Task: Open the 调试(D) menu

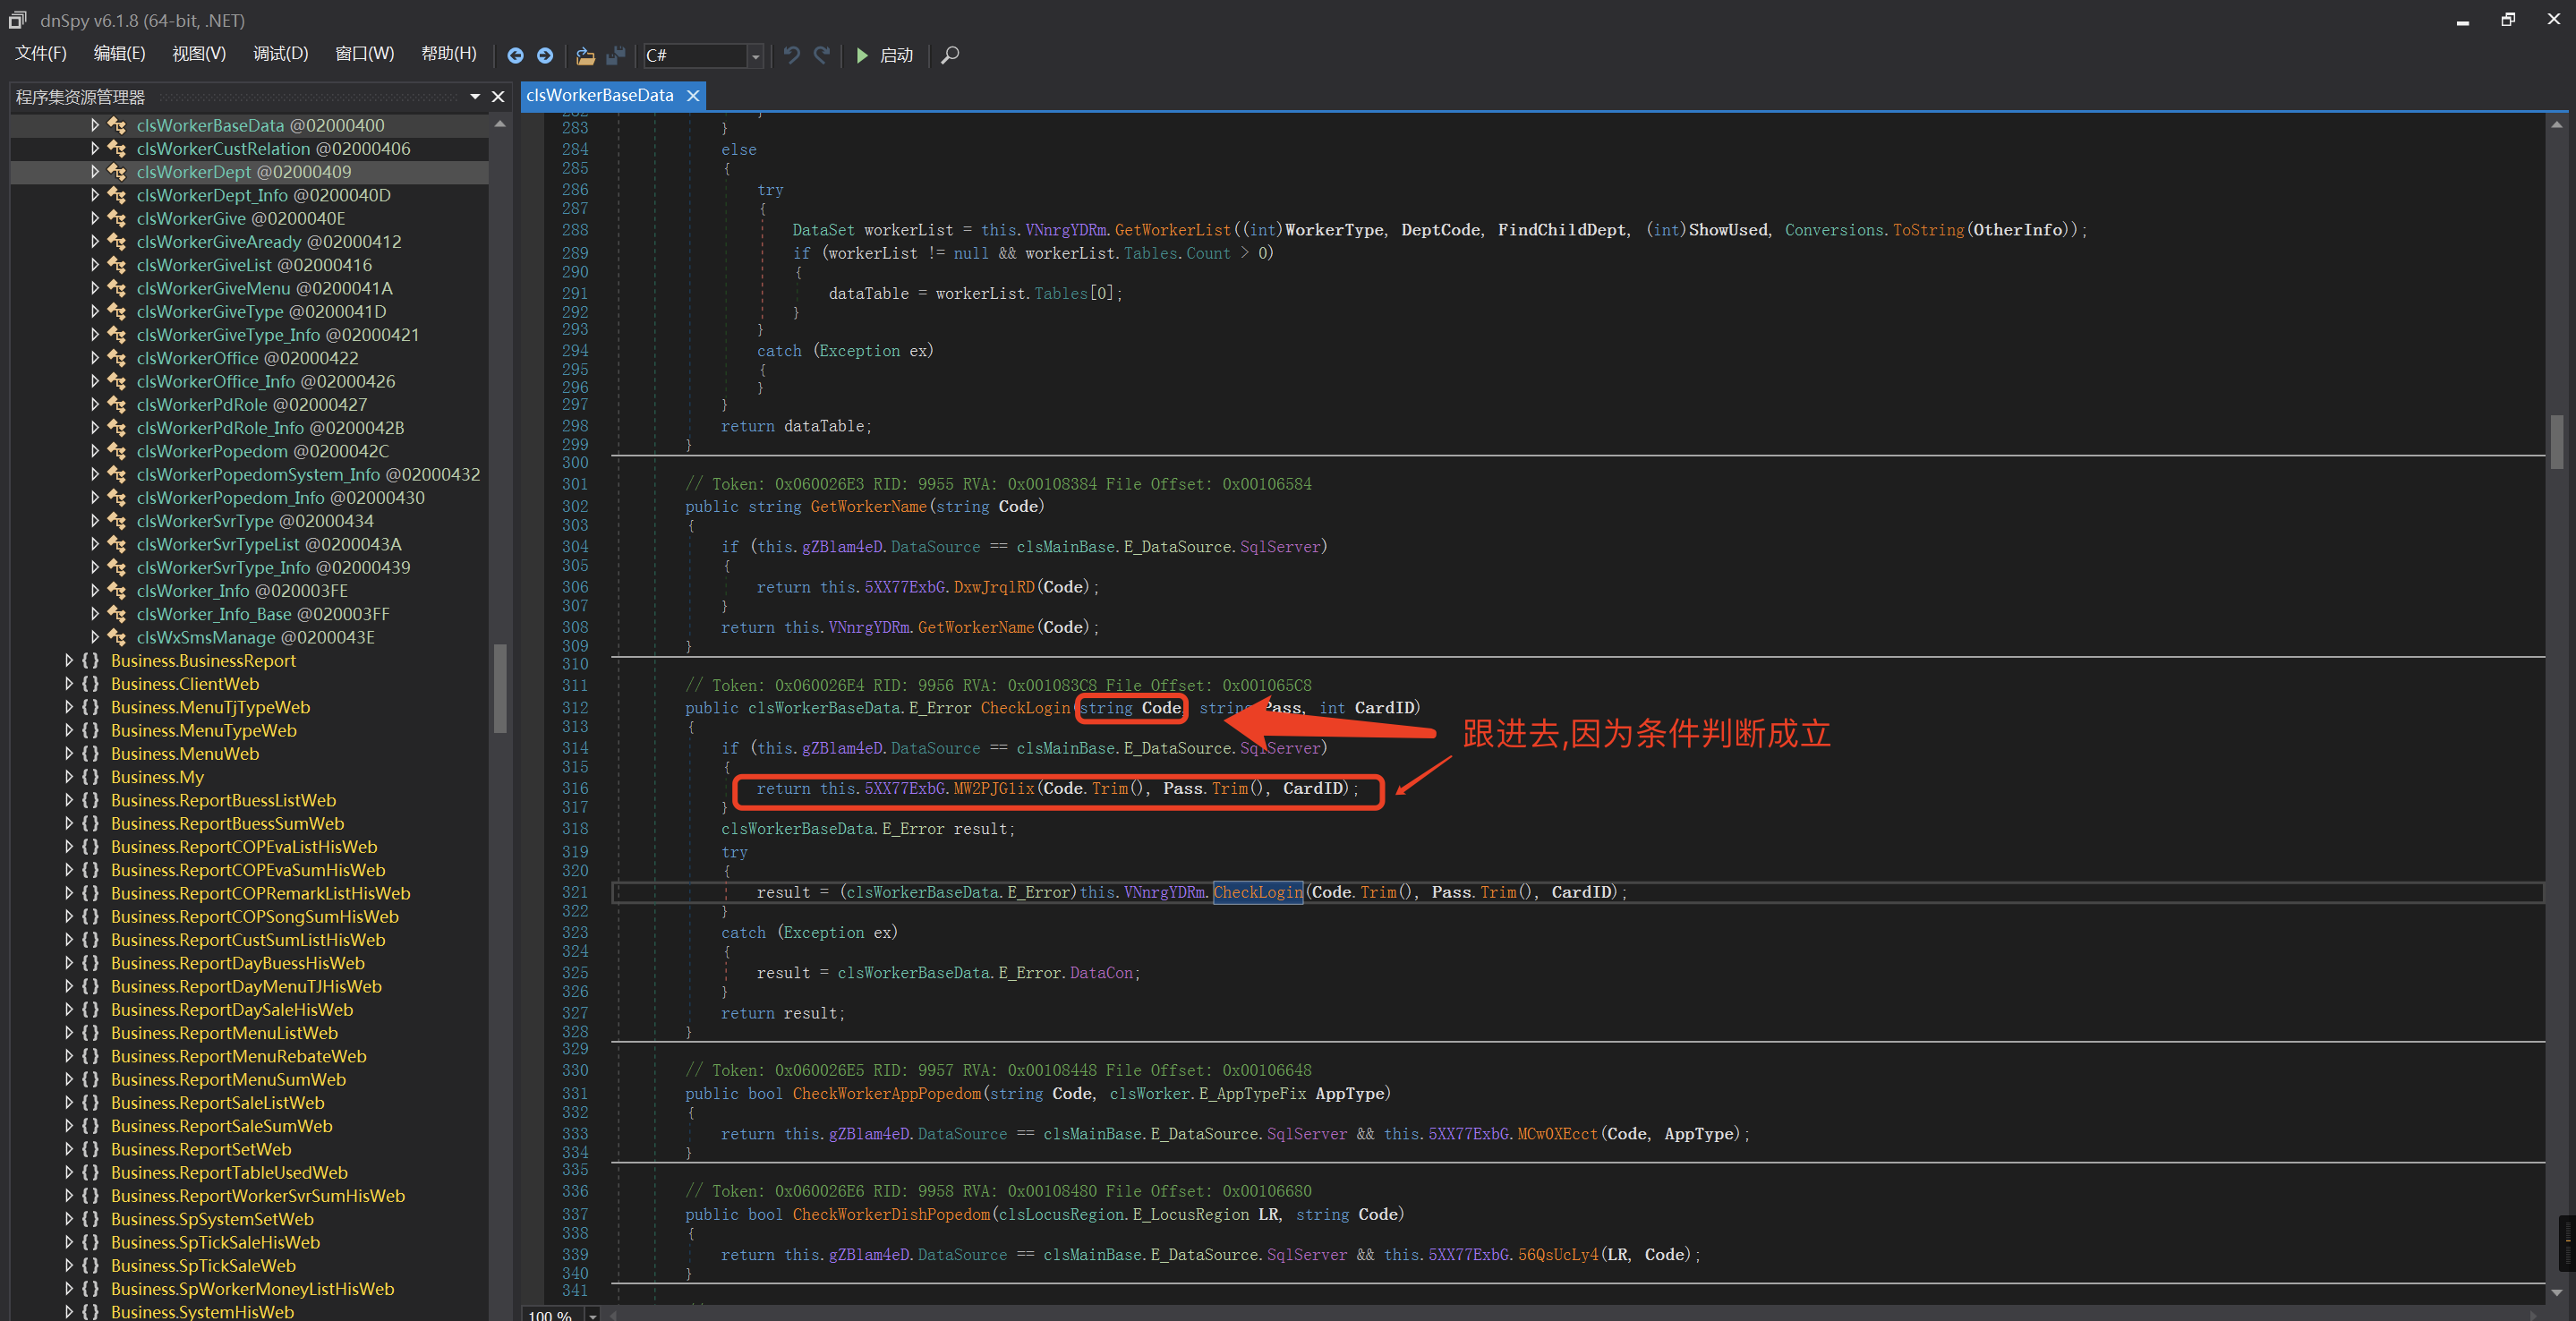Action: point(280,54)
